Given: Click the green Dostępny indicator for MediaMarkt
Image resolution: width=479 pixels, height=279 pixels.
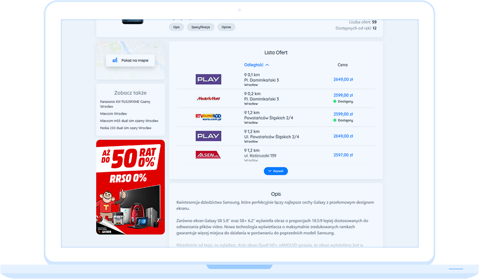Looking at the screenshot, I should (x=335, y=102).
